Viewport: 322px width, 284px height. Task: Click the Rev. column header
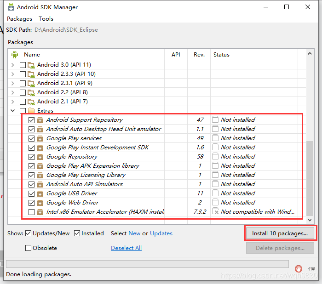199,55
